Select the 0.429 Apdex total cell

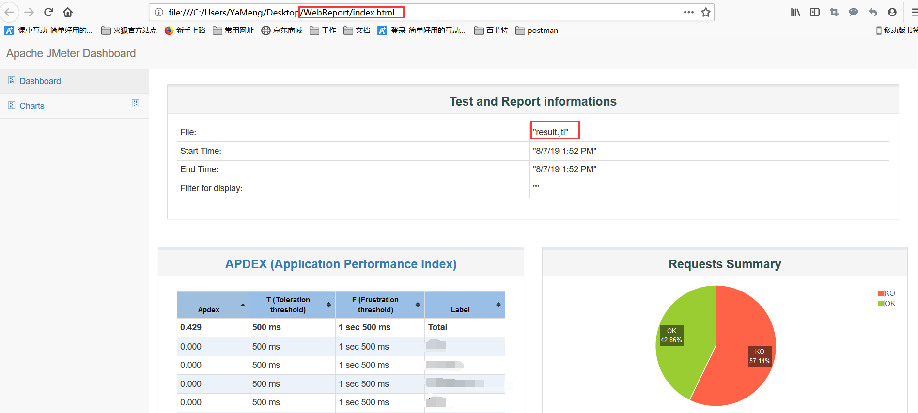point(213,327)
